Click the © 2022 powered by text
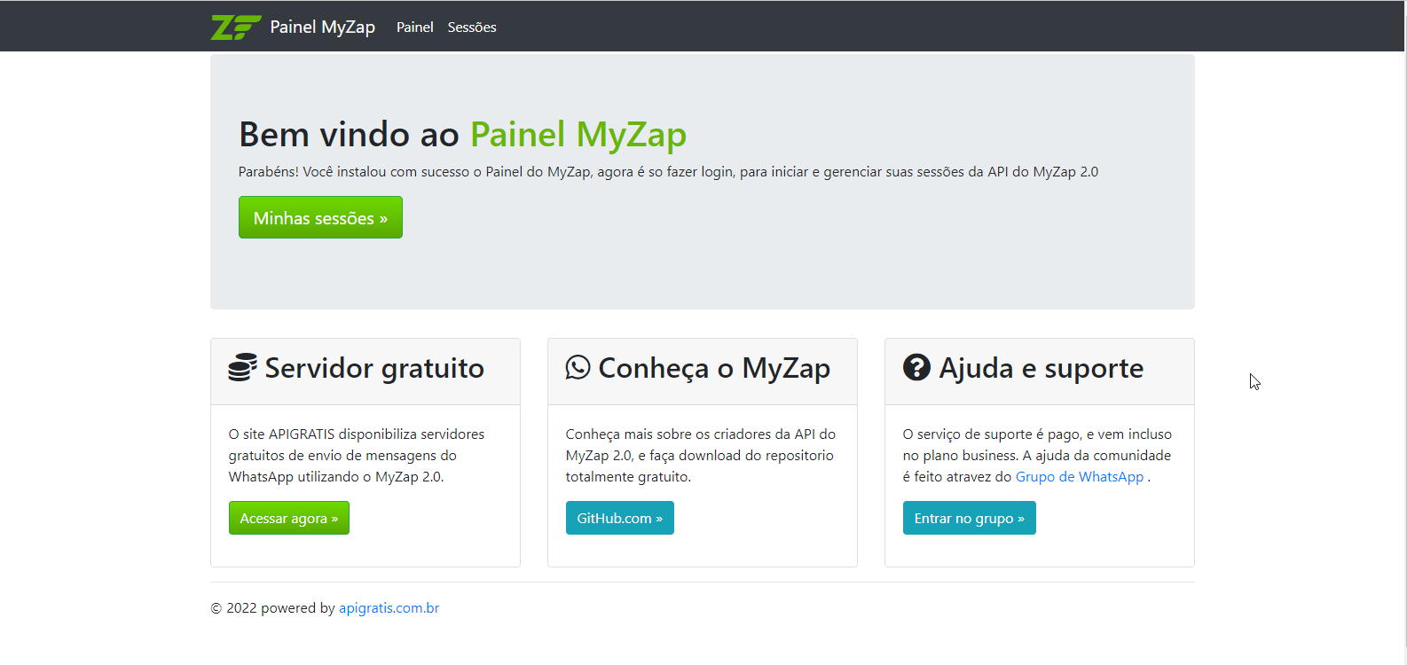This screenshot has width=1407, height=665. [273, 608]
